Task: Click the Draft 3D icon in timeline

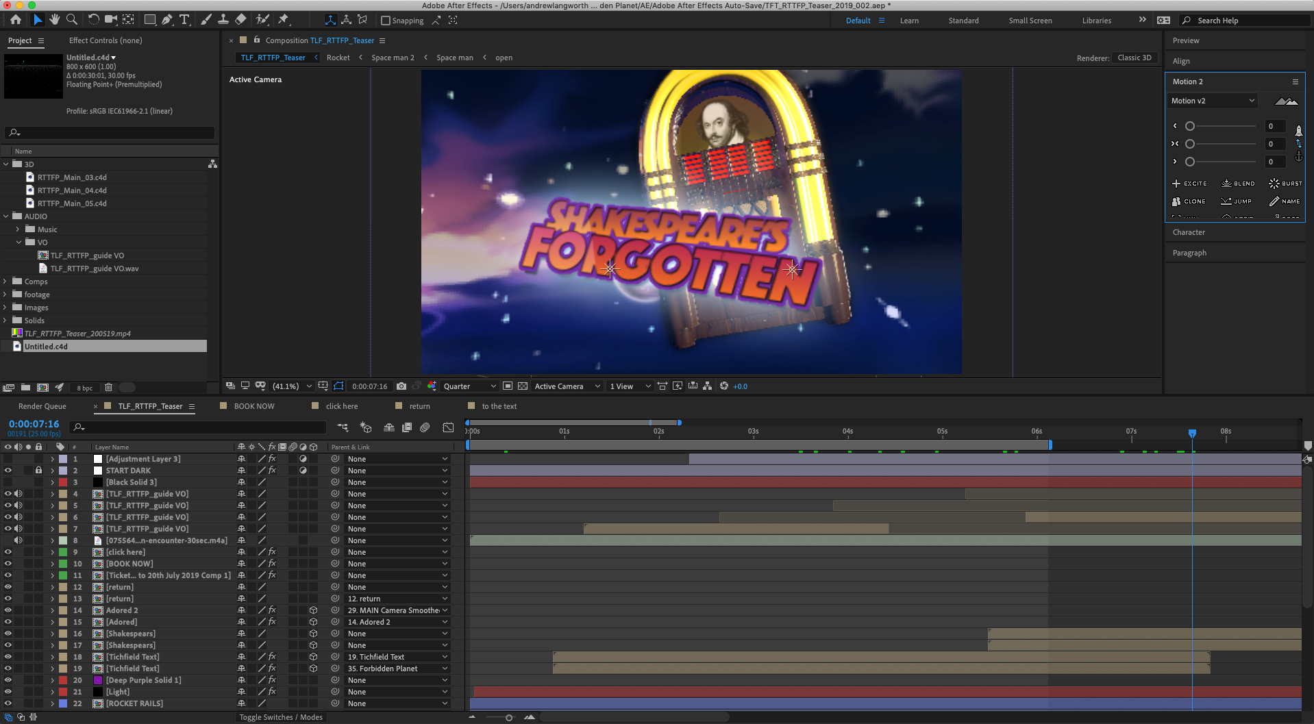Action: coord(366,427)
